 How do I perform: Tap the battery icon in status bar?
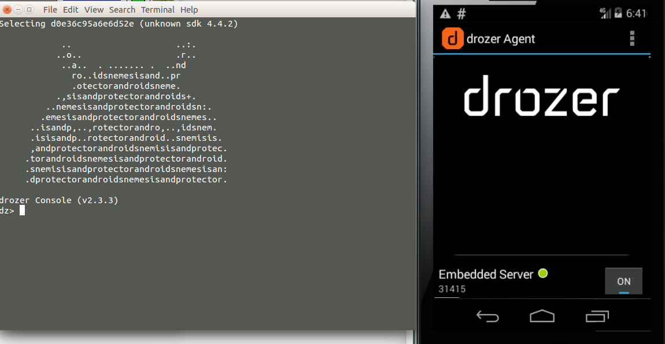pyautogui.click(x=618, y=13)
